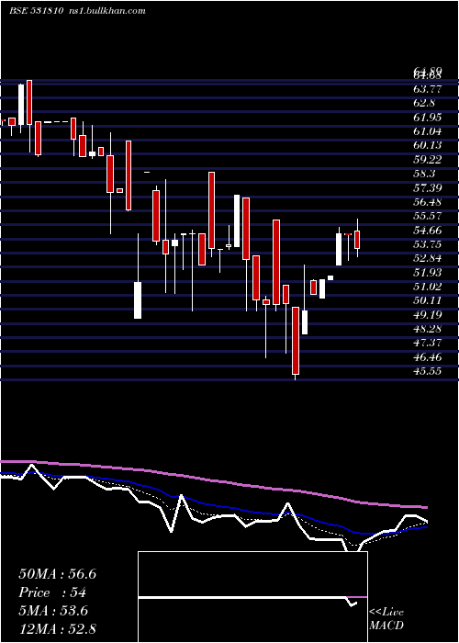459x643 pixels.
Task: Click the 61.95 price axis value
Action: [428, 118]
